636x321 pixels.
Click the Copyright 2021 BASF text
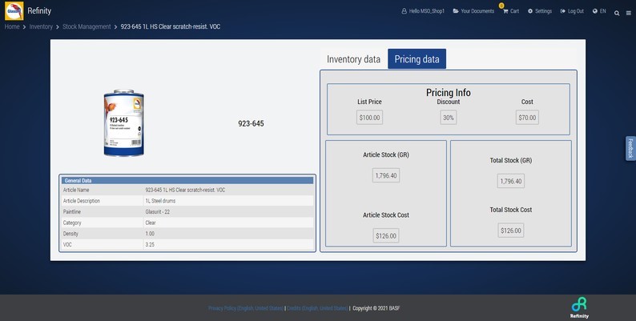coord(376,308)
